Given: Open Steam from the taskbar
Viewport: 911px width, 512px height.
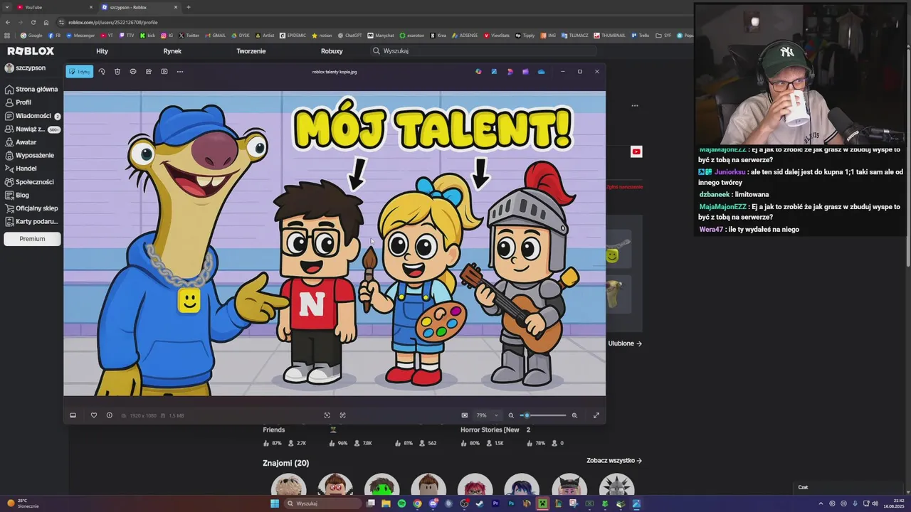Looking at the screenshot, I should coord(480,503).
